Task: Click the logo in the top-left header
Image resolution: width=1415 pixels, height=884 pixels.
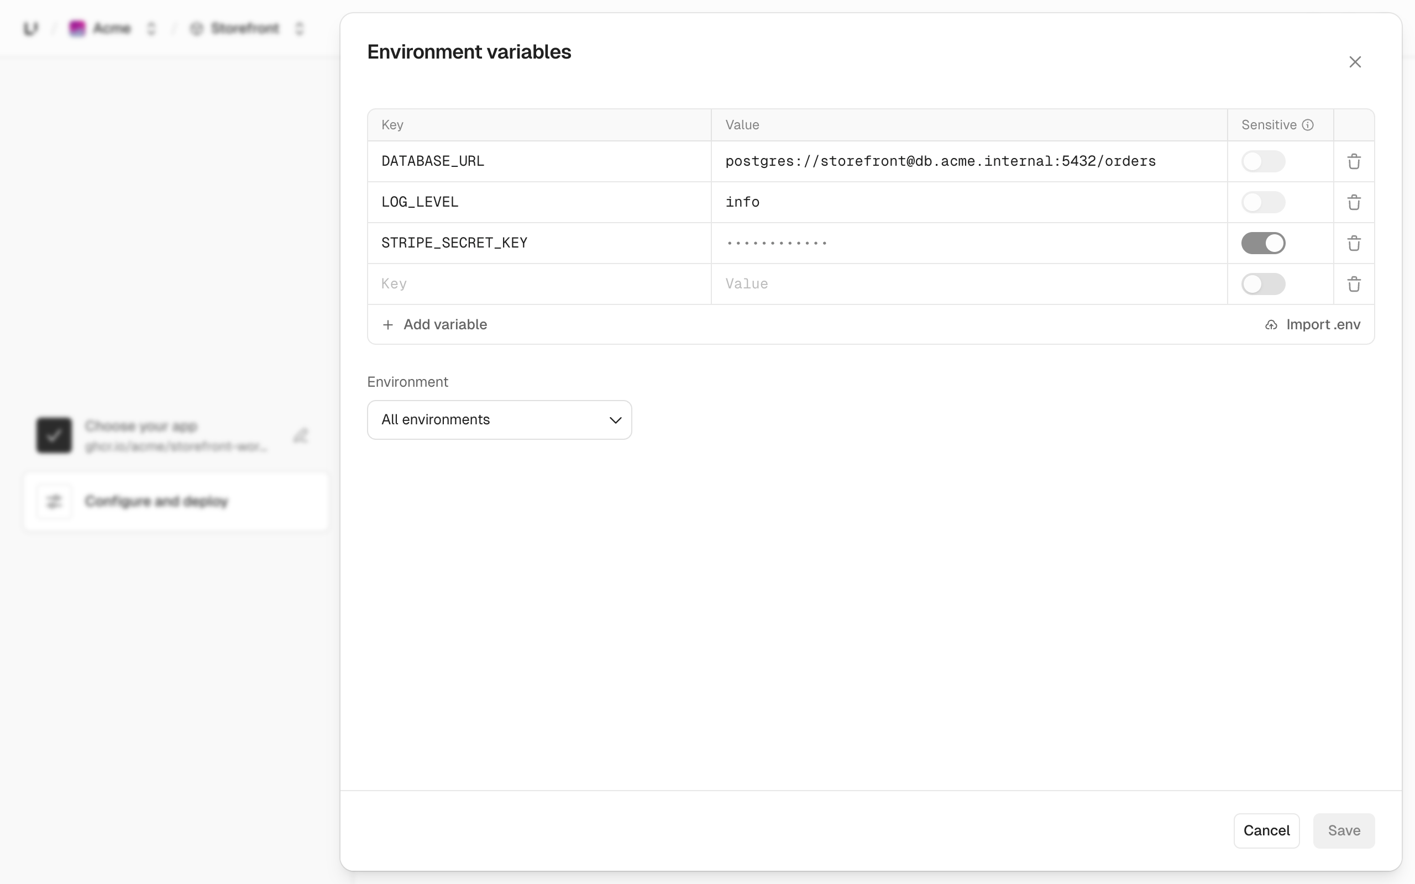Action: (30, 28)
